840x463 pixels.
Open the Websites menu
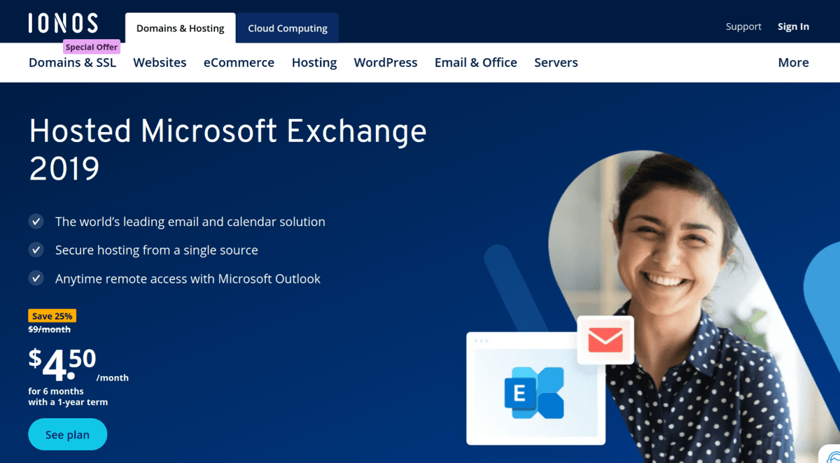(x=160, y=62)
